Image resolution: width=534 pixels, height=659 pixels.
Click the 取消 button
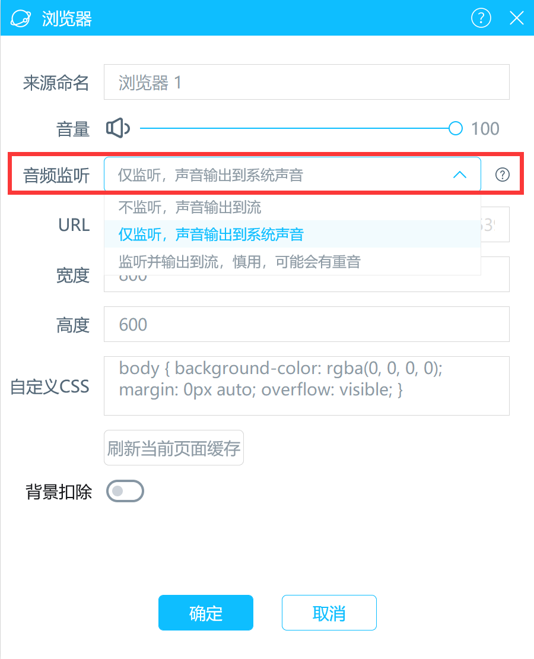pos(329,613)
